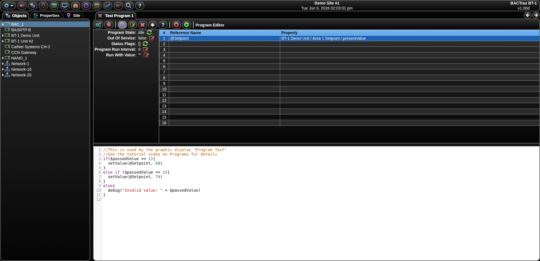Go back with the left arrow button
This screenshot has height=261, width=540.
click(x=528, y=15)
